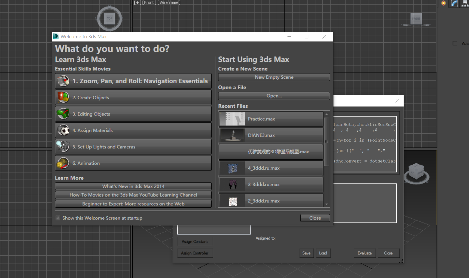The height and width of the screenshot is (278, 469).
Task: Open the 2. Create Objects movie
Action: click(133, 97)
